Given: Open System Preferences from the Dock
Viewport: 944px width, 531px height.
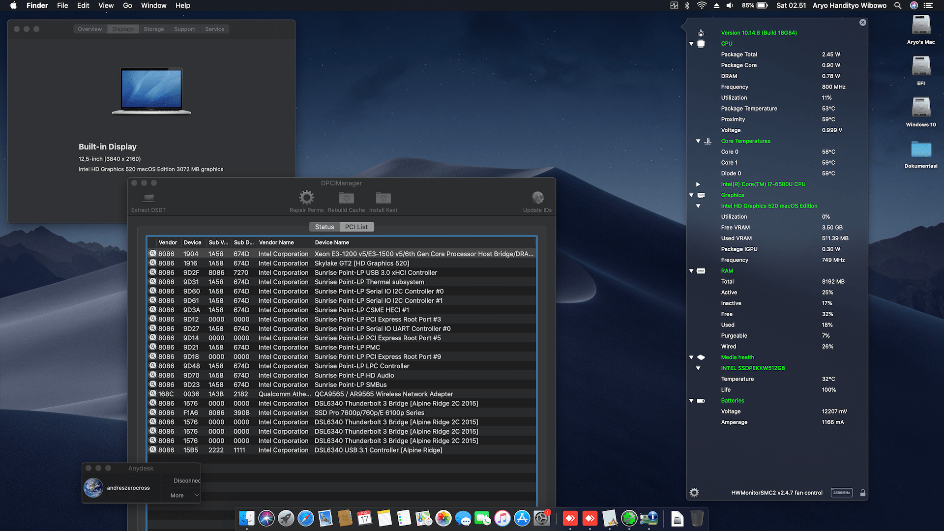Looking at the screenshot, I should point(542,518).
